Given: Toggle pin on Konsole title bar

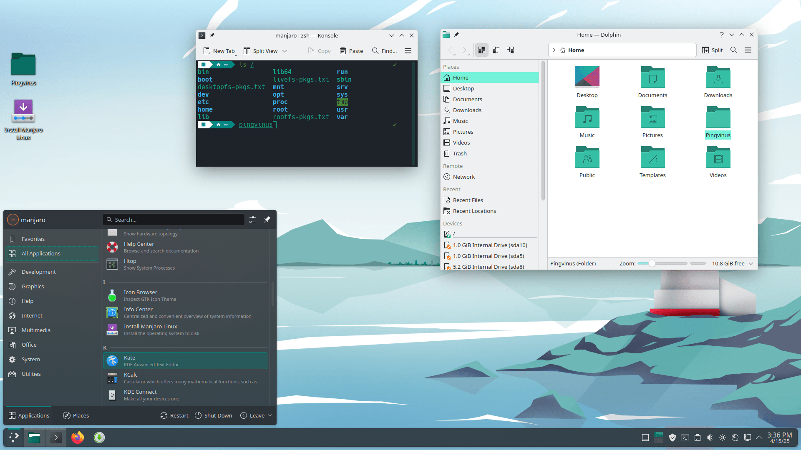Looking at the screenshot, I should [x=212, y=35].
